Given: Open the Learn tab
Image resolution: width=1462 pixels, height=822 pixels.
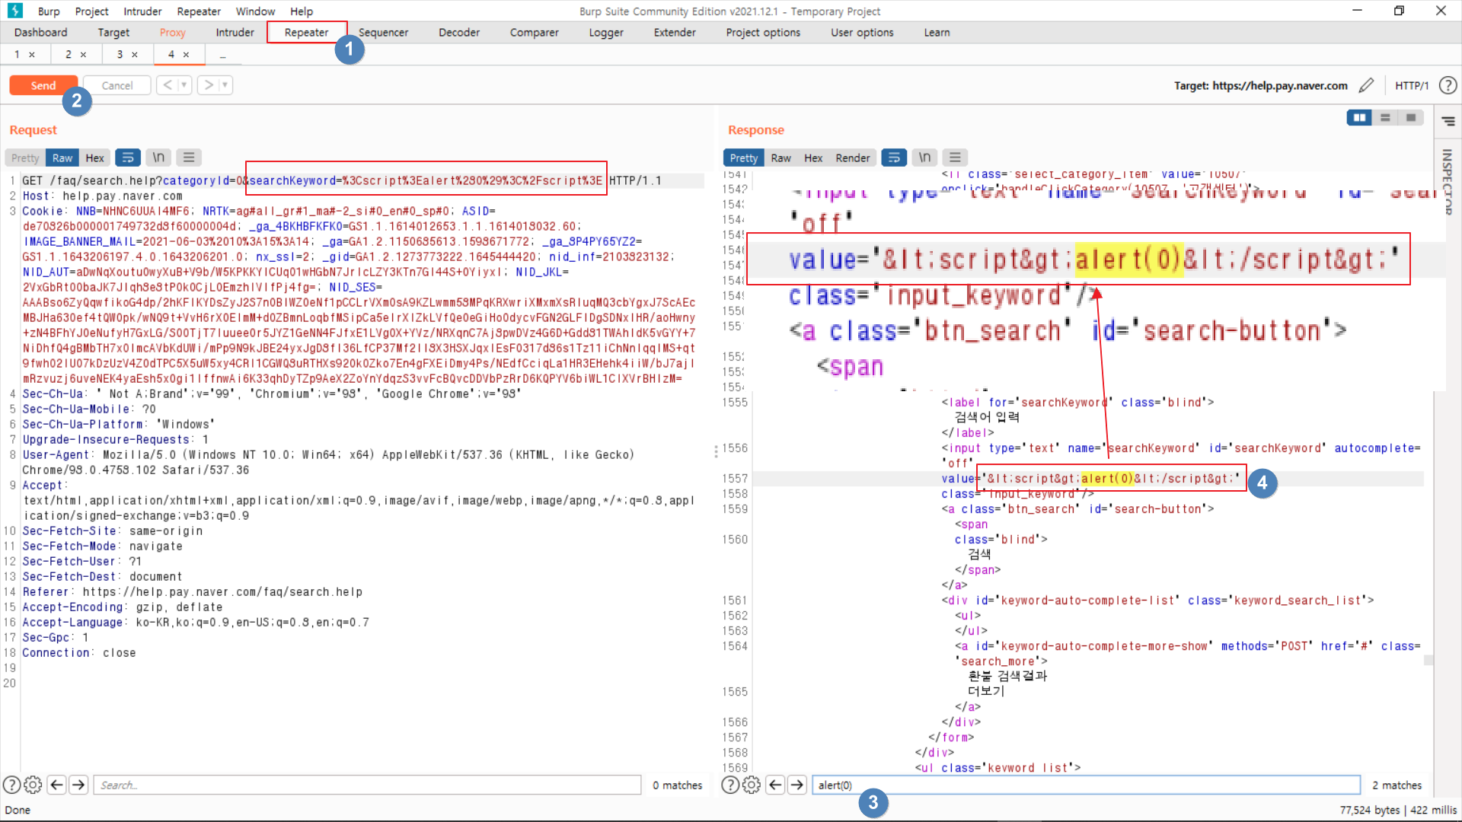Looking at the screenshot, I should 937,32.
